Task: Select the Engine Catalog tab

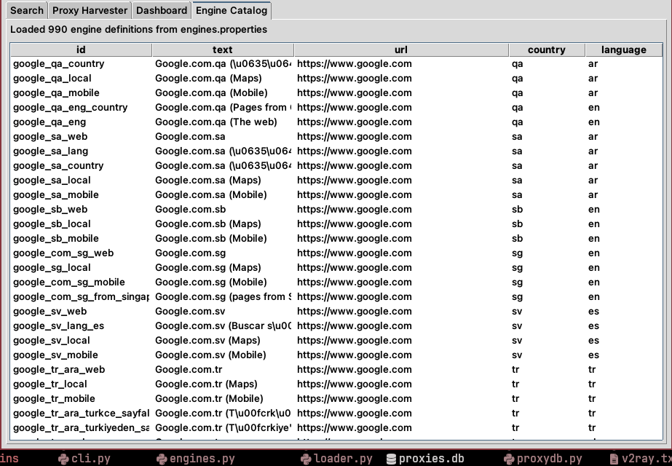Action: point(232,10)
